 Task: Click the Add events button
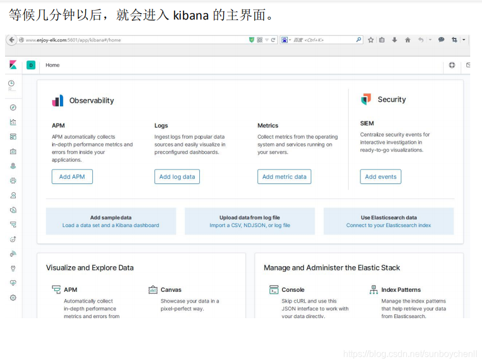(381, 177)
